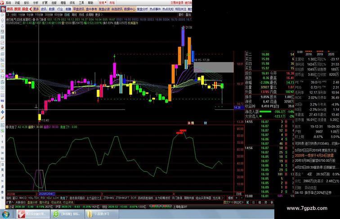Viewport: 340px width, 219px height.
Task: Click the arrow after 龙出海 on the indicator tabs
Action: (222, 198)
